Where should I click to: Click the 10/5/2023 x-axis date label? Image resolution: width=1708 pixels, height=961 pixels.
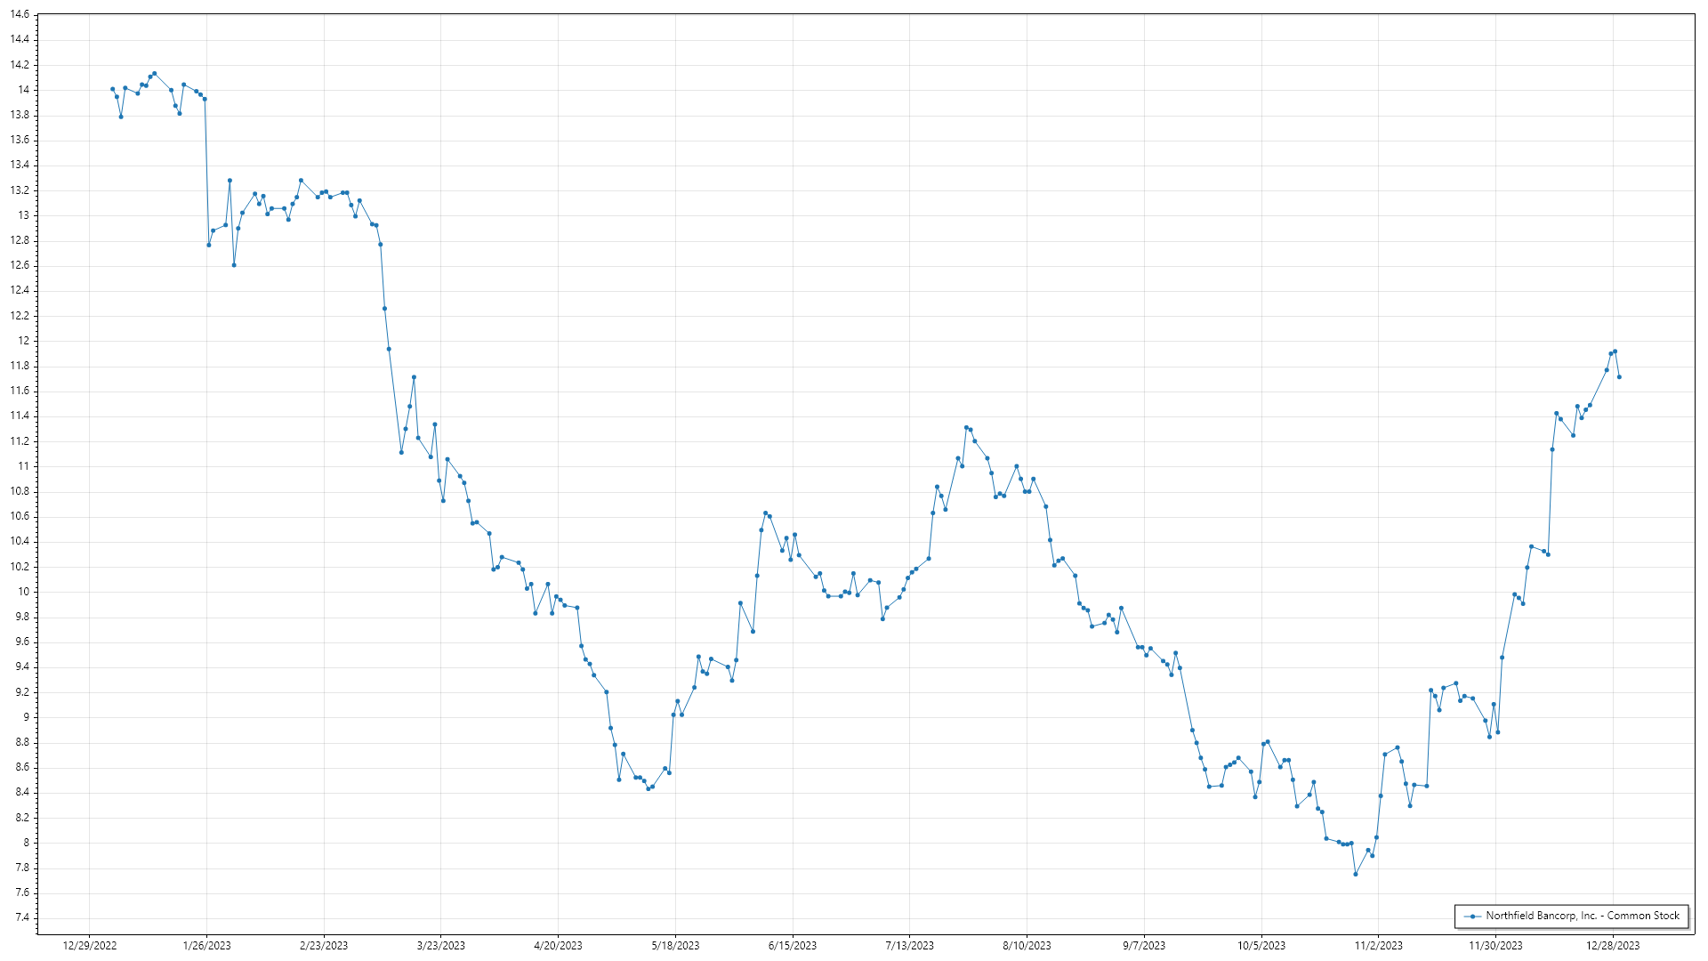1261,946
